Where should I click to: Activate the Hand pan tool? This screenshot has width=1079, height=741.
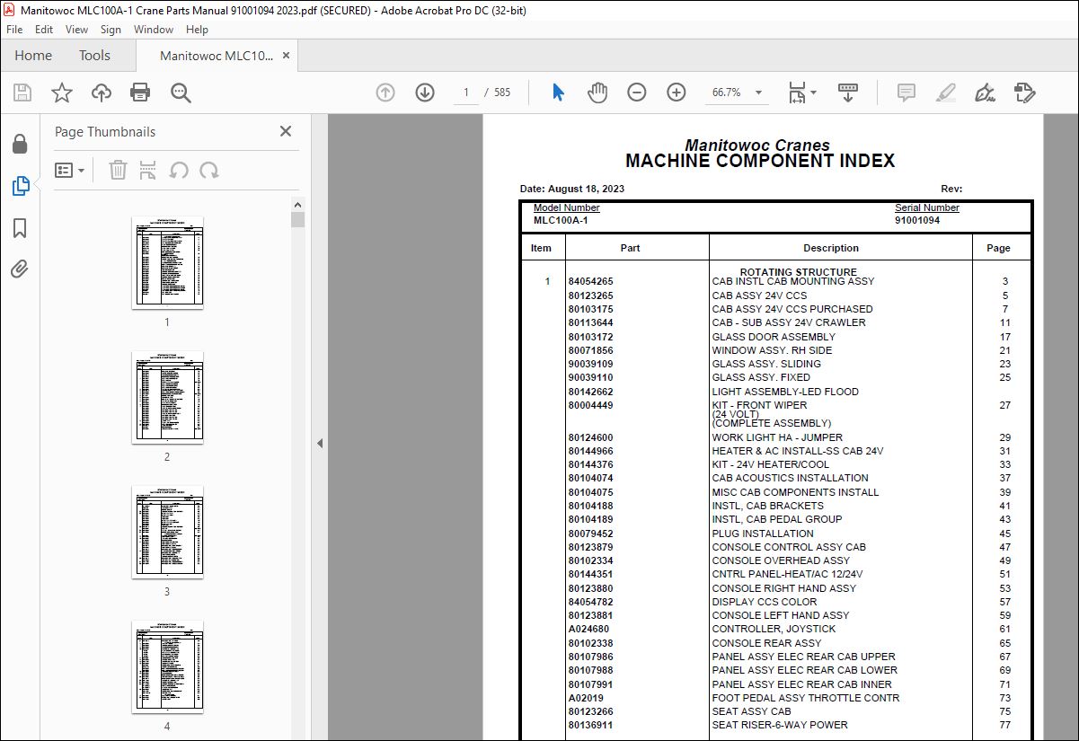[x=597, y=93]
